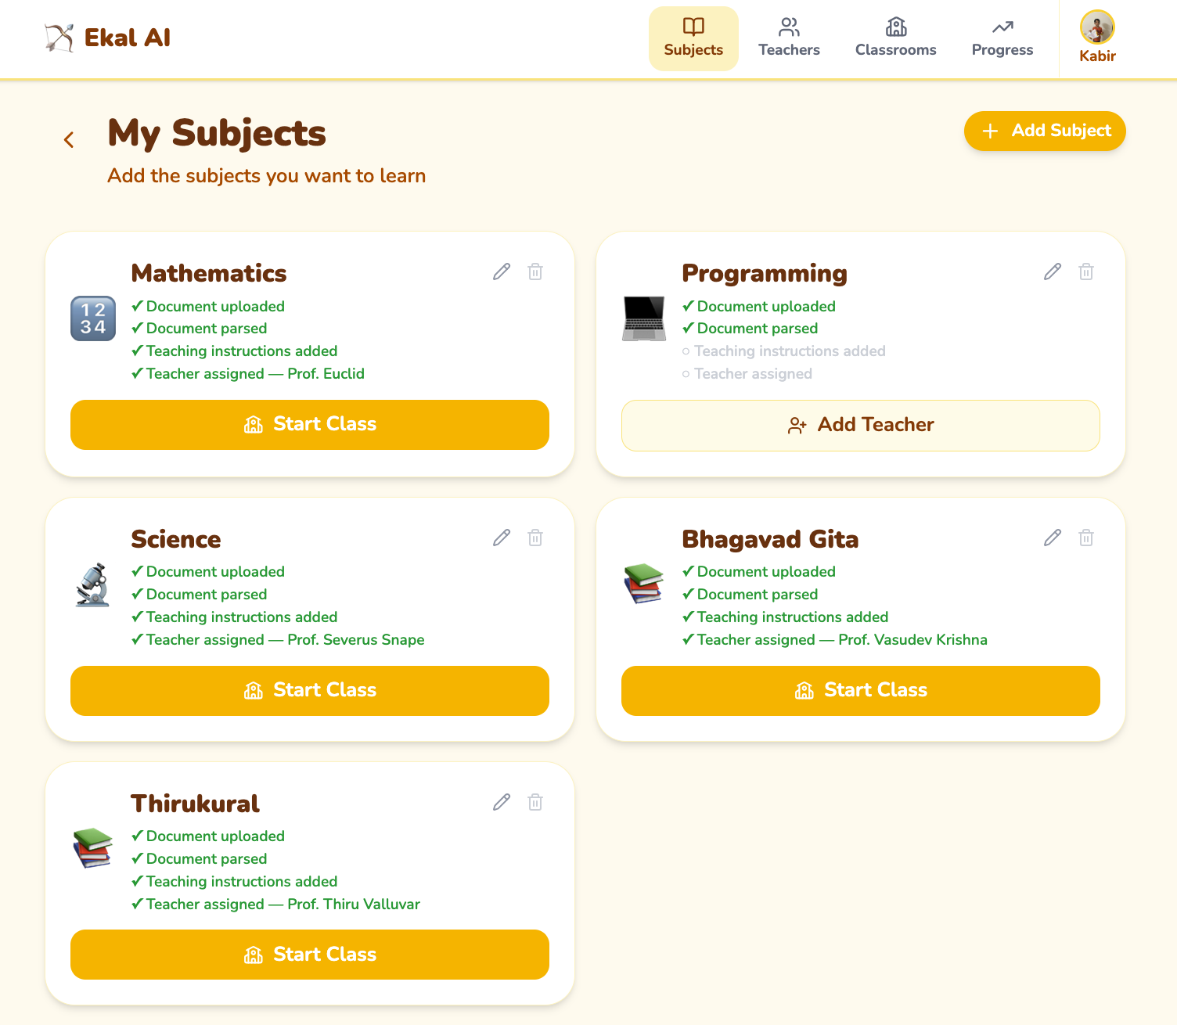The height and width of the screenshot is (1025, 1177).
Task: Open the Subjects tab
Action: 693,38
